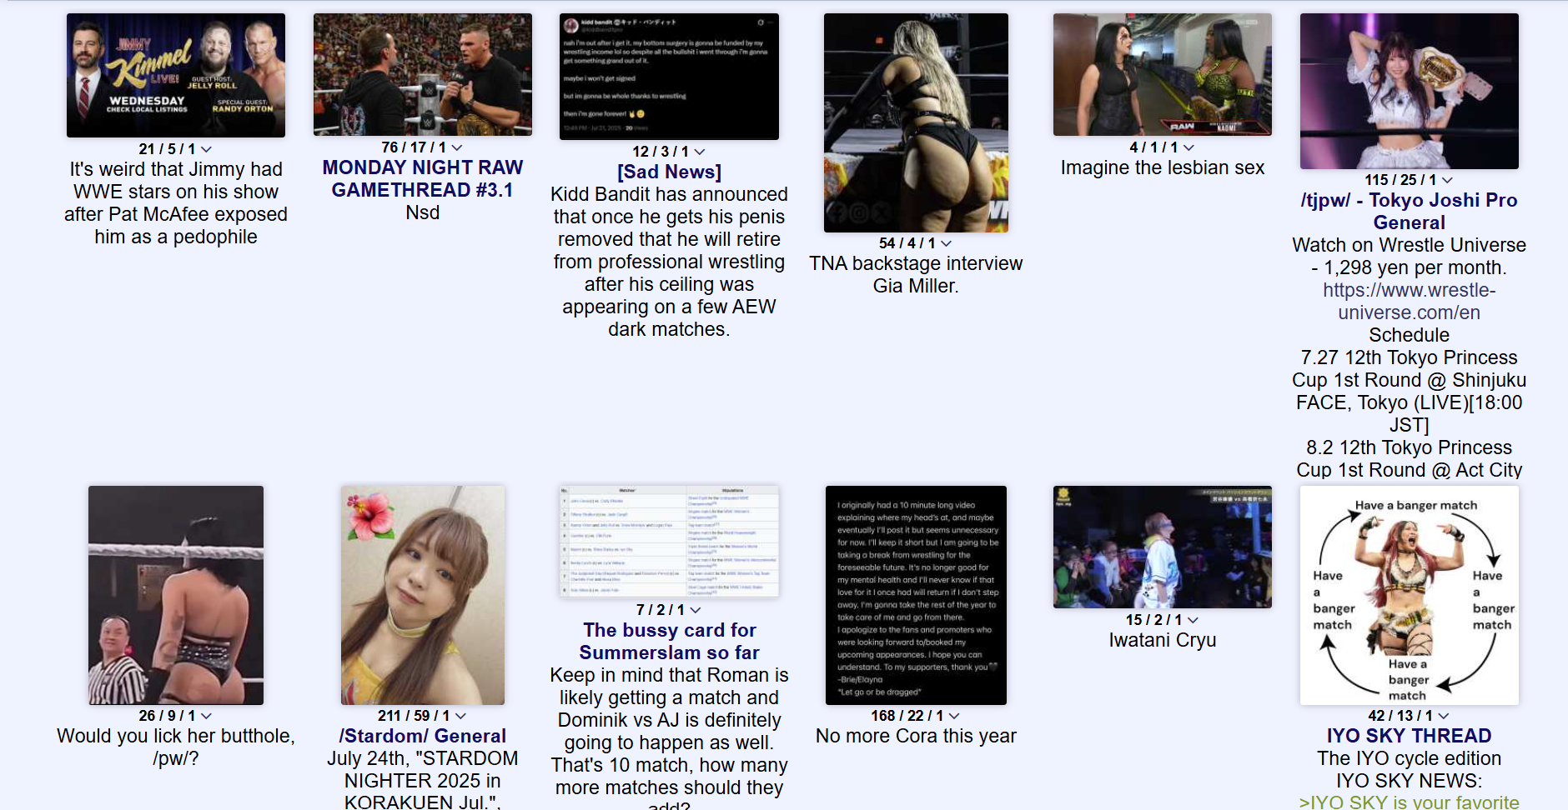1568x810 pixels.
Task: Click the /tjpw/ - Tokyo Joshi Pro General title
Action: (1410, 212)
